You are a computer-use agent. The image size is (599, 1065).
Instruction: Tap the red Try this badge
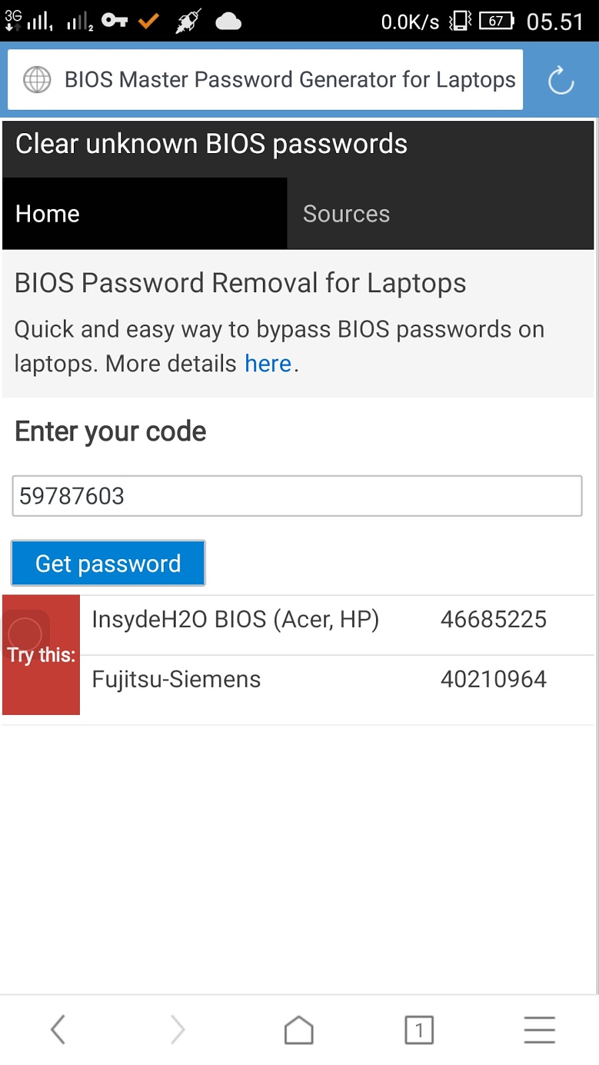(x=41, y=654)
